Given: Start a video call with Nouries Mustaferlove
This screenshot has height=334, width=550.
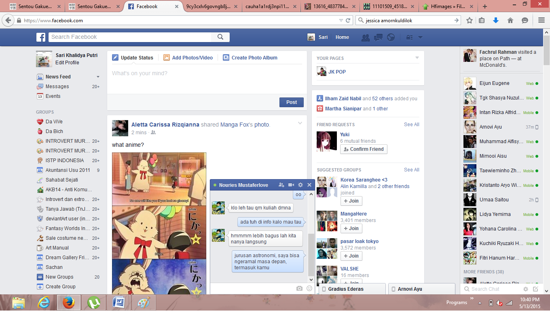Looking at the screenshot, I should coord(291,185).
